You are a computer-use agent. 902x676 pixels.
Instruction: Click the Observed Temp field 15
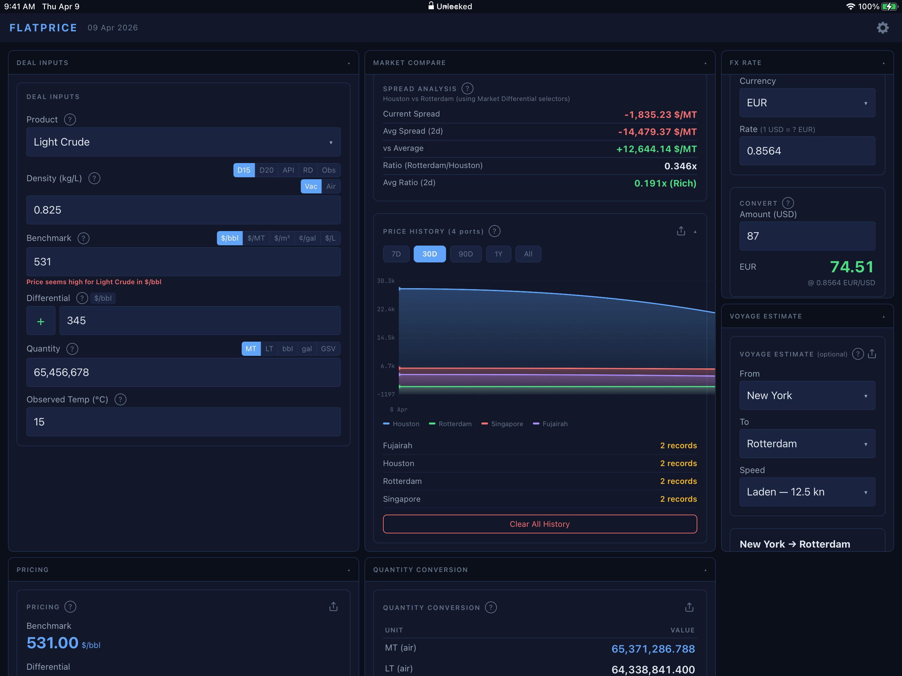[x=184, y=422]
